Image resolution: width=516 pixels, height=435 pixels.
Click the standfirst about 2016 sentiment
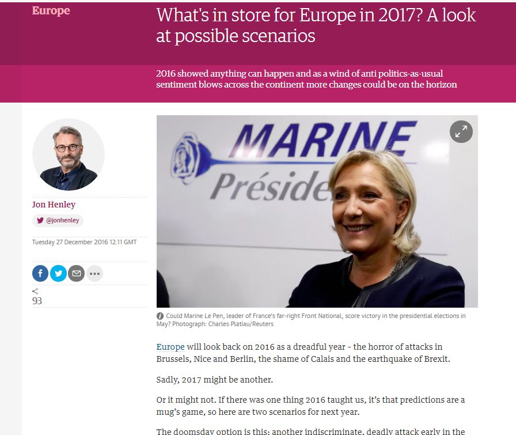coord(306,79)
